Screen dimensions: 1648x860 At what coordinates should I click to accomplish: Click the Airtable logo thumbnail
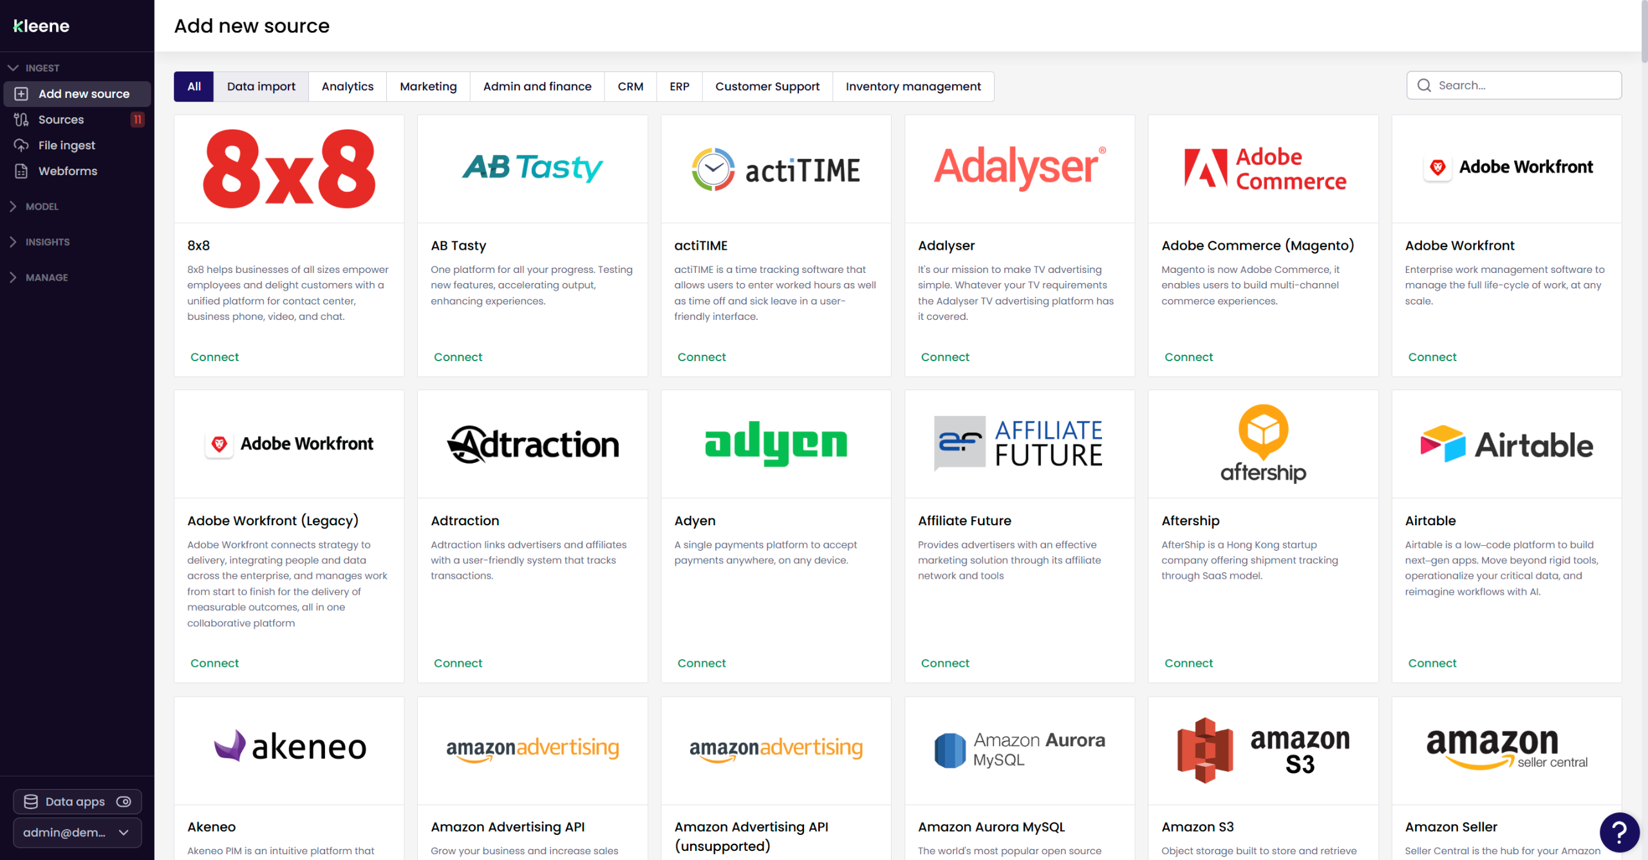[x=1506, y=444]
